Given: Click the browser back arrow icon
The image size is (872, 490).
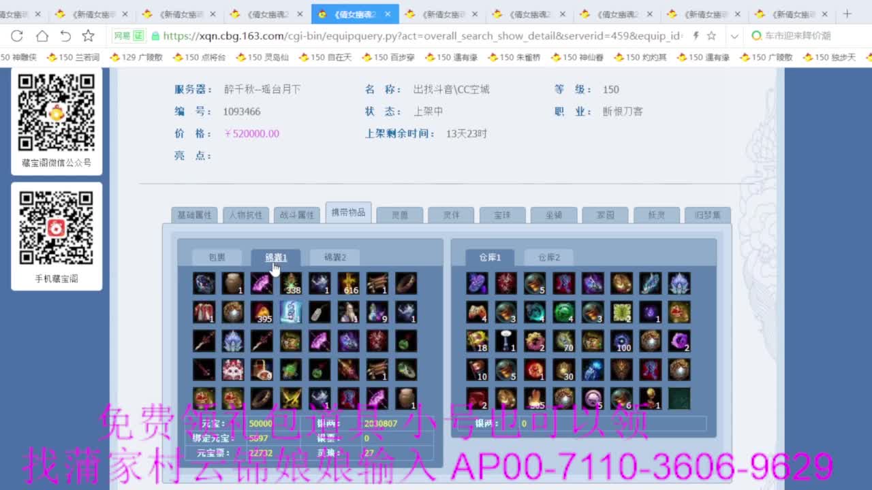Looking at the screenshot, I should 65,36.
